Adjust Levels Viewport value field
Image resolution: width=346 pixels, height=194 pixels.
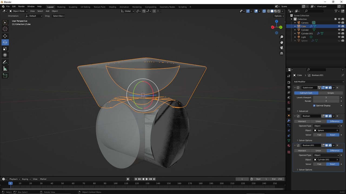[x=326, y=98]
